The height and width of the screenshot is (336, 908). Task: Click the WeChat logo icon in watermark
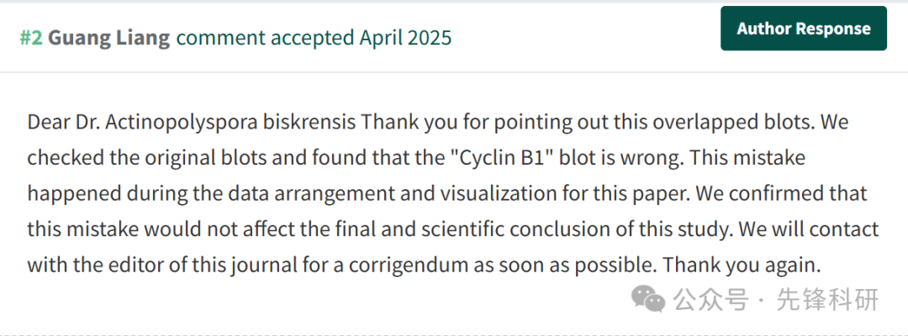click(648, 299)
